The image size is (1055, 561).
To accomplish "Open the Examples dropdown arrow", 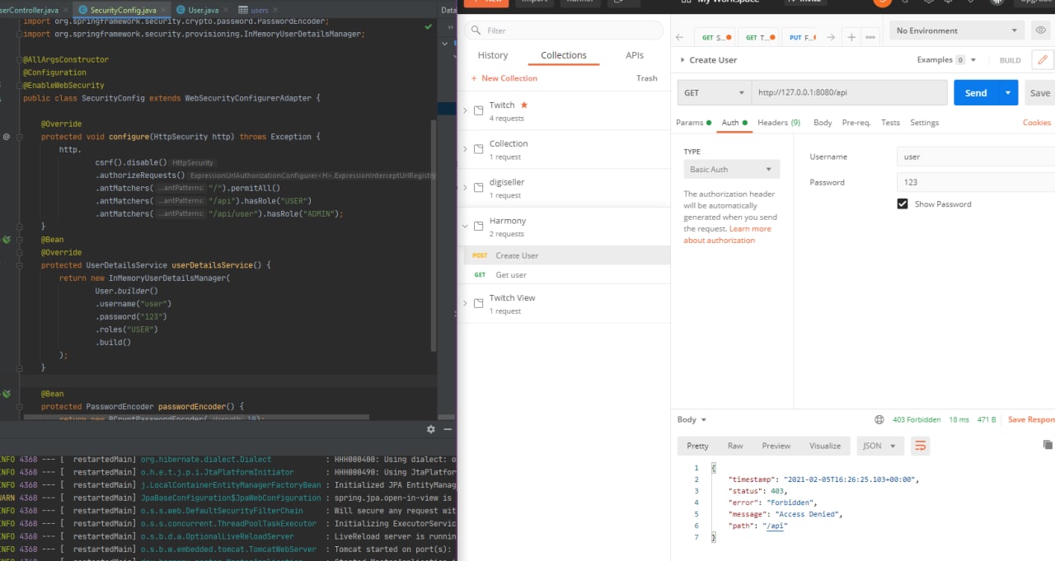I will click(x=973, y=60).
